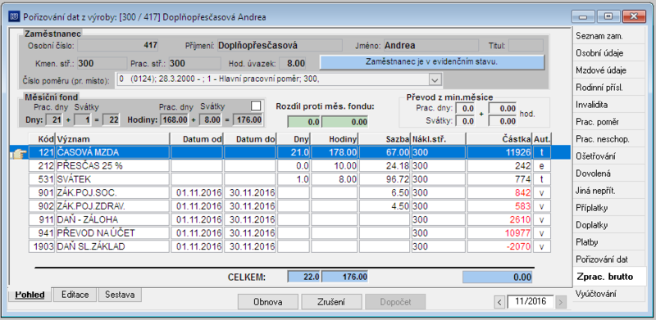Switch to the Pohled tab

30,295
